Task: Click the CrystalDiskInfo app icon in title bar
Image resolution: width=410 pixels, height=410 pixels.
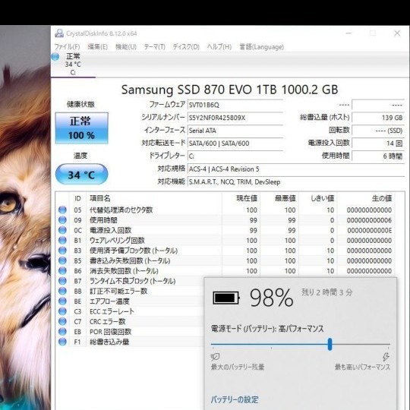Action: pyautogui.click(x=59, y=33)
